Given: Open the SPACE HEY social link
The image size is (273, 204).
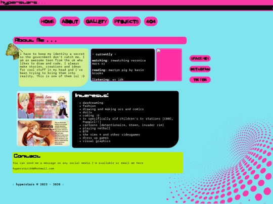Looking at the screenshot, I should [200, 58].
